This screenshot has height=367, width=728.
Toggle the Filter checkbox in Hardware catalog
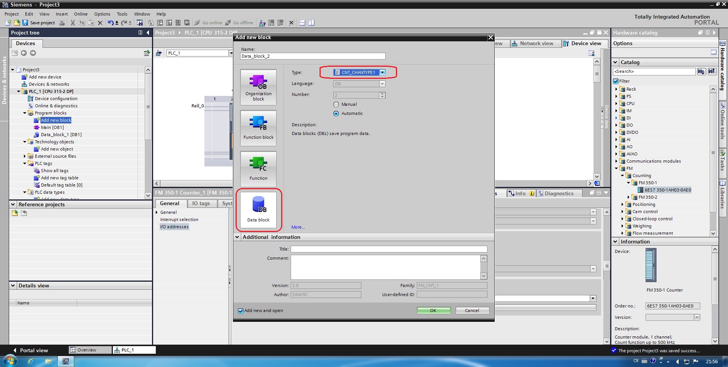point(616,81)
